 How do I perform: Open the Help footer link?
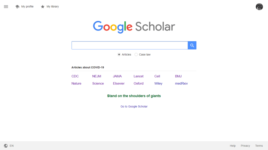(233, 146)
